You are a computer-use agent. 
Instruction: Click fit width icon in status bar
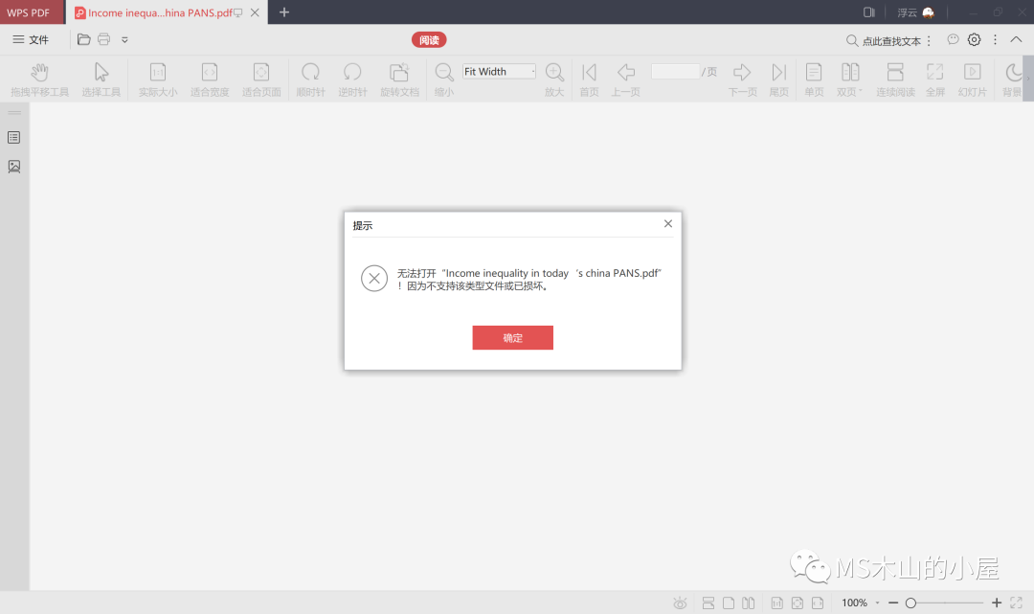pos(818,603)
